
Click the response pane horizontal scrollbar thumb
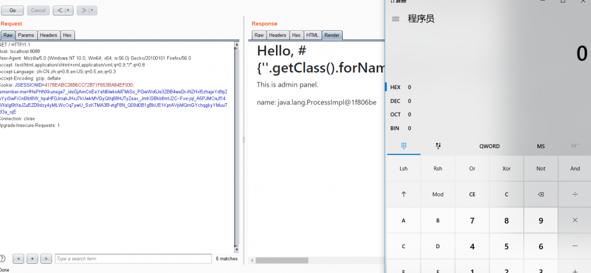click(282, 260)
